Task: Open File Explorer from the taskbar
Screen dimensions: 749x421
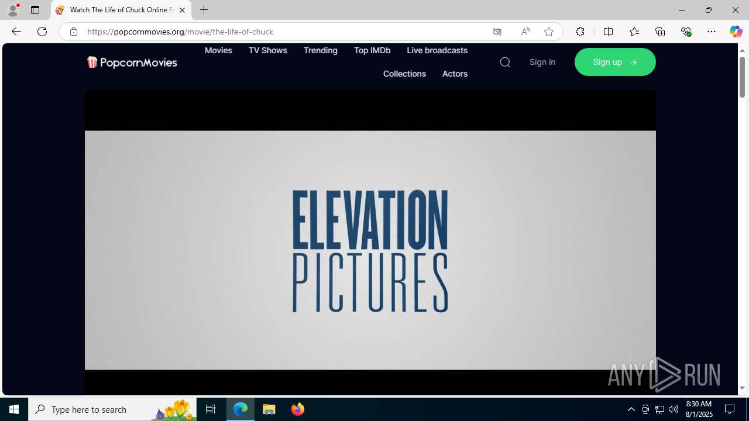Action: tap(269, 409)
